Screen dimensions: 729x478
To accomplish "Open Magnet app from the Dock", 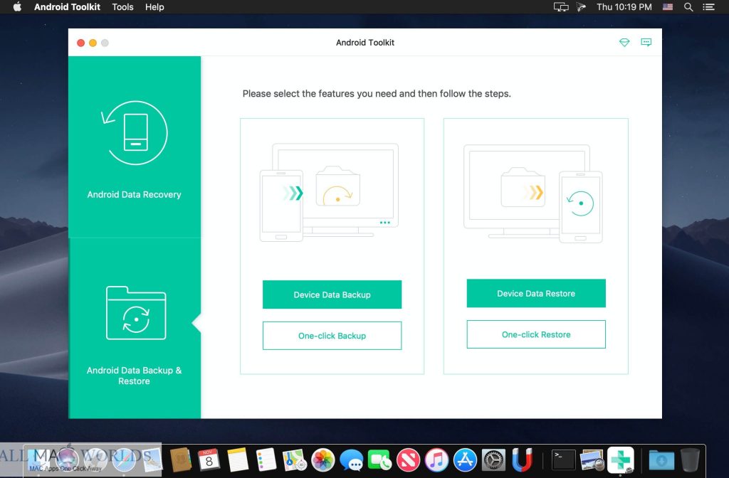I will click(x=522, y=460).
